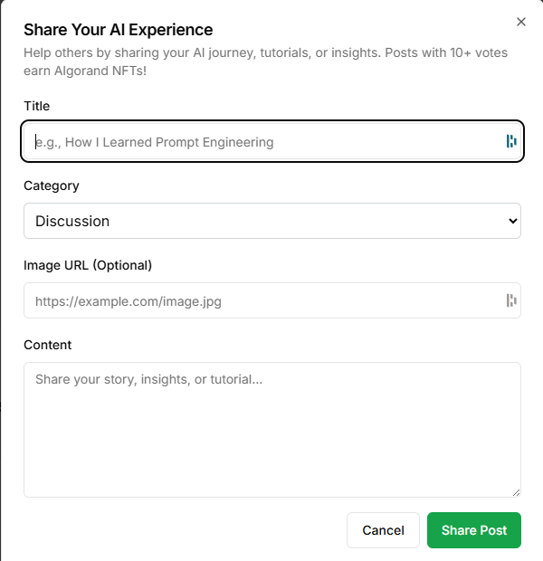Click into the Image URL input box

pos(262,300)
